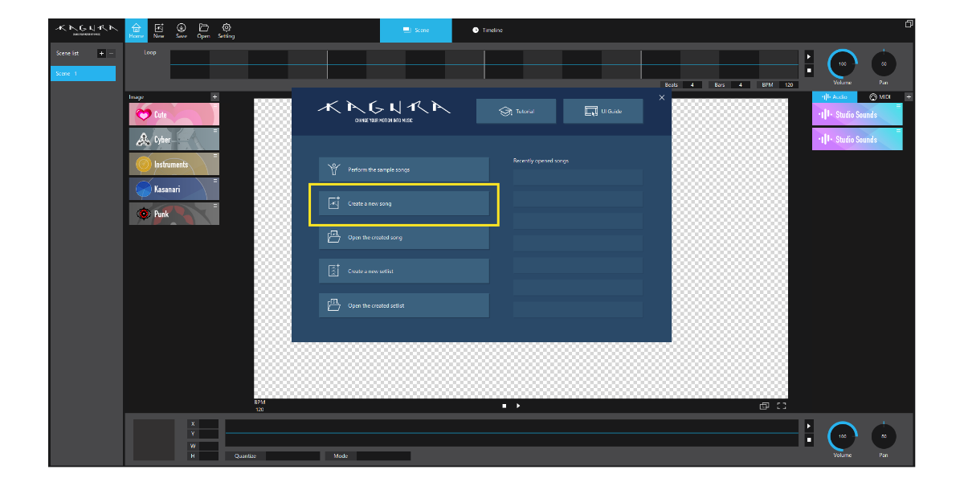Add a scene with plus icon
The height and width of the screenshot is (486, 964).
[101, 54]
